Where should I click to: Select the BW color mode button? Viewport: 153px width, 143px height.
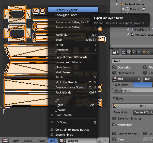coord(147,79)
